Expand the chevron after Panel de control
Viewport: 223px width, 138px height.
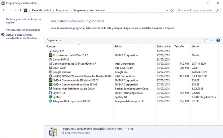(x=54, y=11)
